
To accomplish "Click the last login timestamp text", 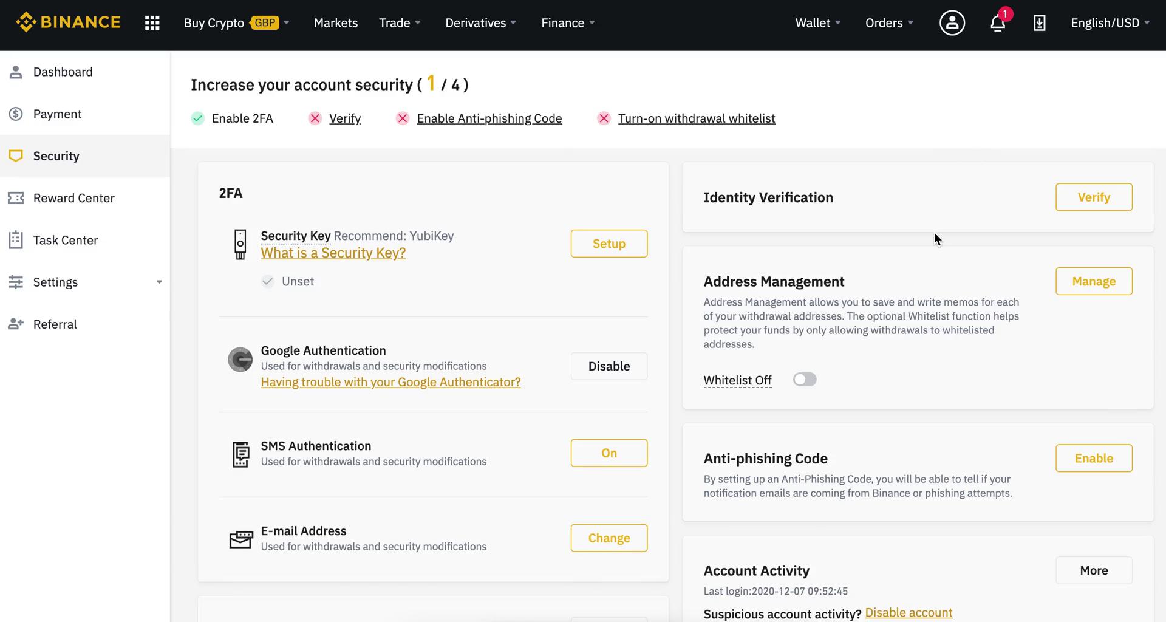I will (x=776, y=591).
